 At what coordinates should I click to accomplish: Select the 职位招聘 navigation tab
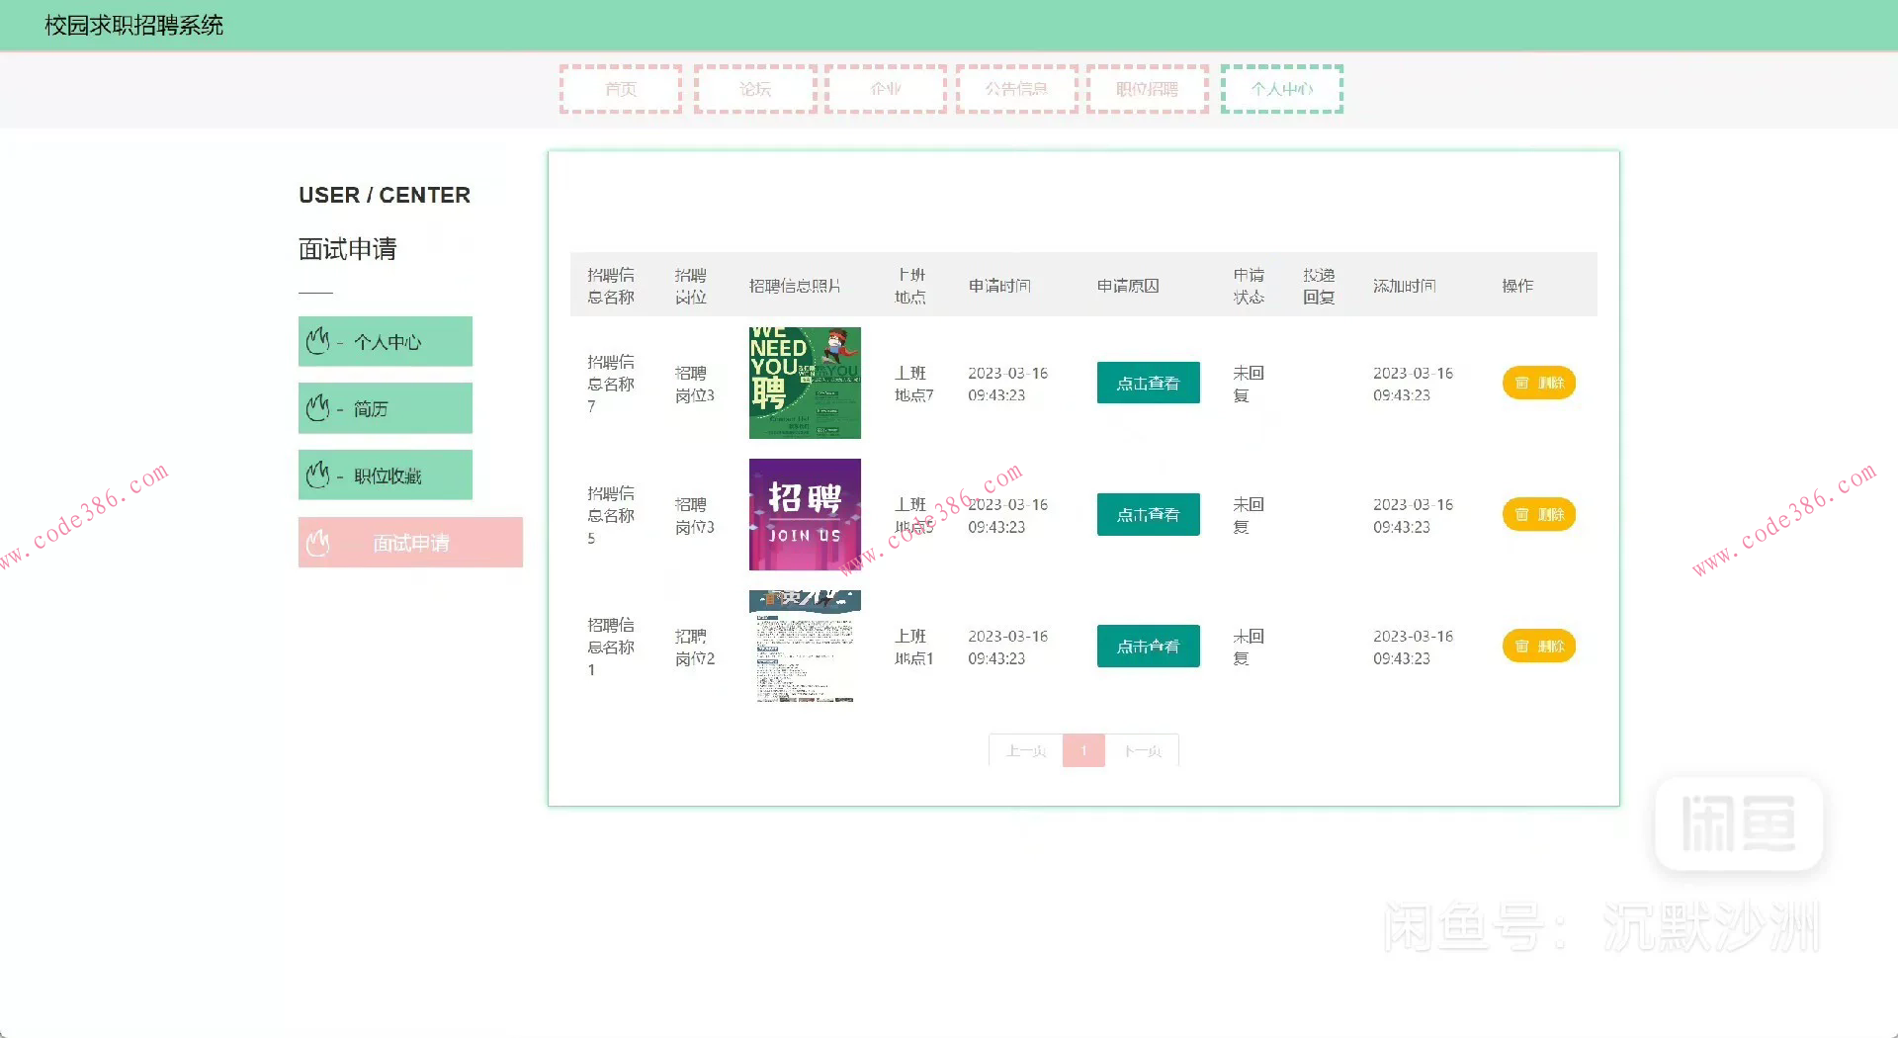1147,89
